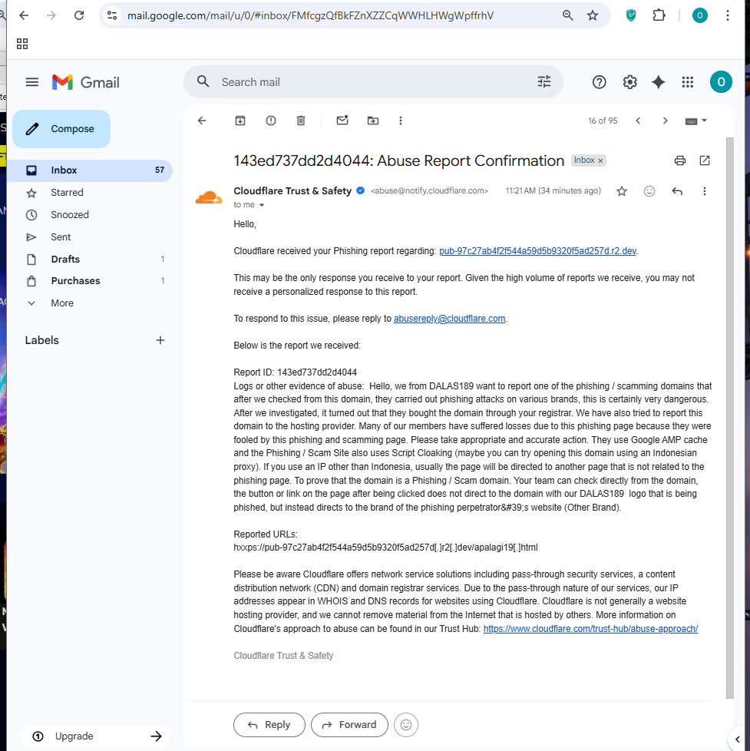Image resolution: width=750 pixels, height=751 pixels.
Task: Click the Gmail logo
Action: [x=86, y=82]
